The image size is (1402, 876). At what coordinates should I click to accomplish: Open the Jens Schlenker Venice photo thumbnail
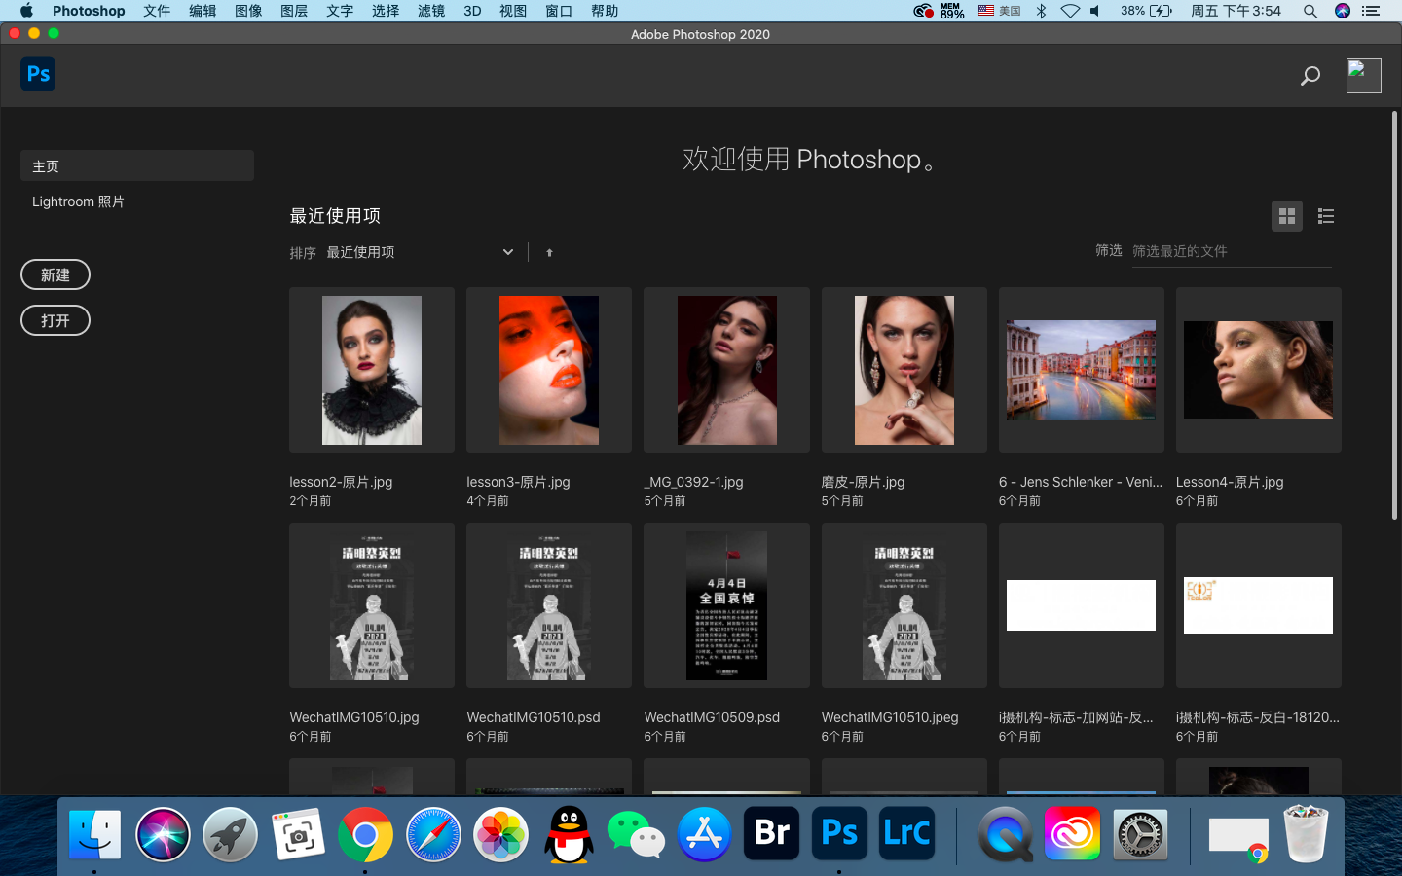coord(1082,370)
